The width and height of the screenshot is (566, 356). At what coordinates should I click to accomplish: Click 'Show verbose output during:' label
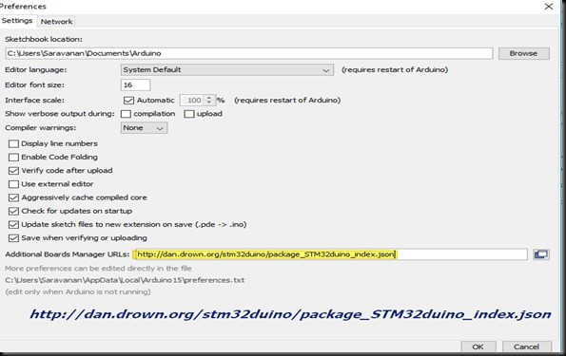(60, 114)
